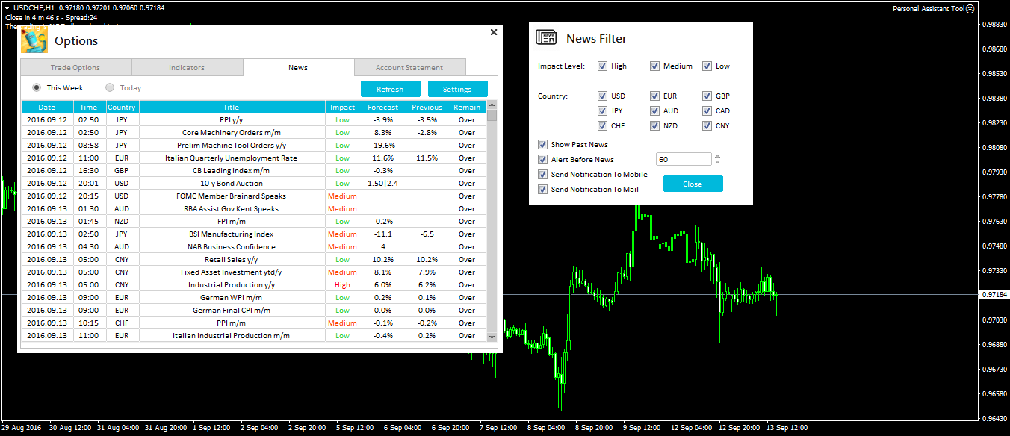The image size is (1010, 436).
Task: Click the 0.97184 current price label
Action: tap(993, 295)
